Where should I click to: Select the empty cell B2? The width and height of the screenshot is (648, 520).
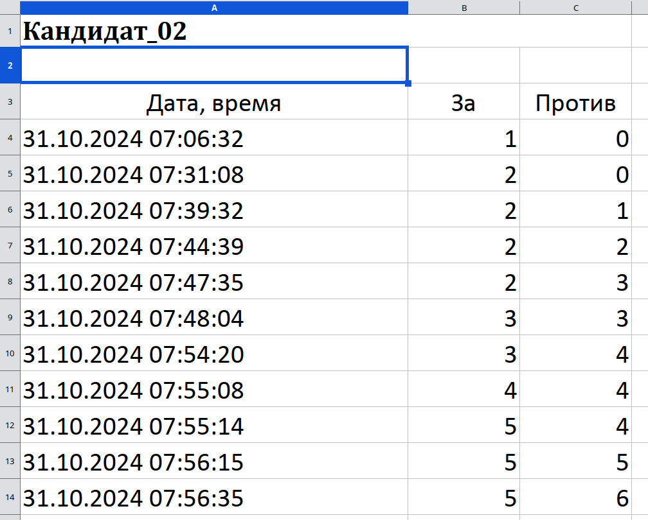click(x=464, y=65)
